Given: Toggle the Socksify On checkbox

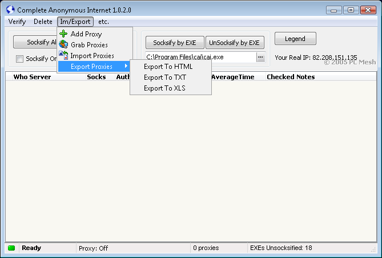Looking at the screenshot, I should point(19,59).
